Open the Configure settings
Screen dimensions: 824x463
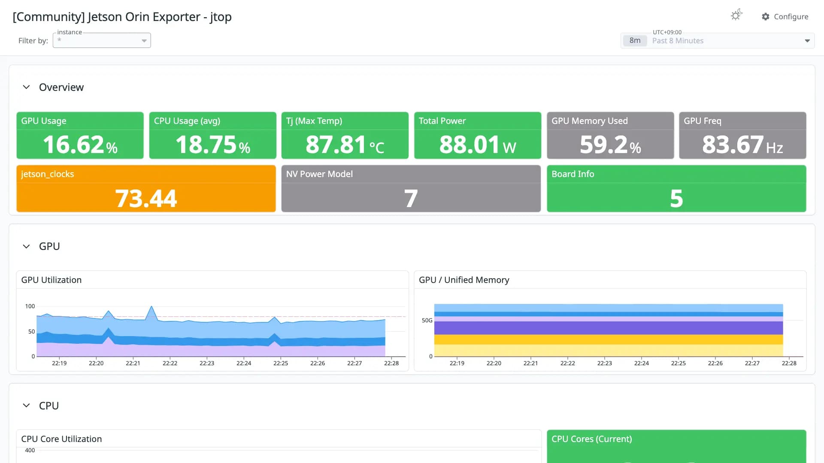pyautogui.click(x=785, y=17)
